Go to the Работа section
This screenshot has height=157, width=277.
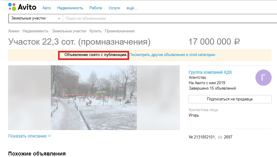[x=96, y=8]
